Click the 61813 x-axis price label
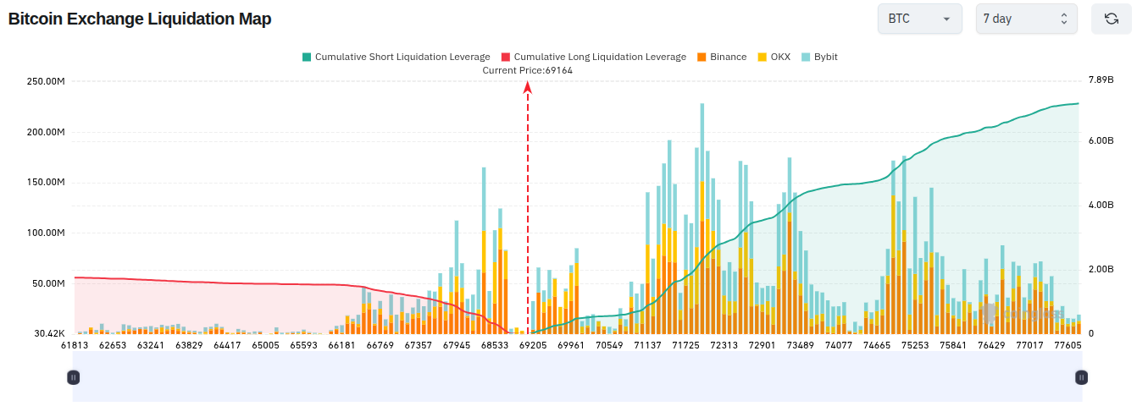 click(x=75, y=345)
